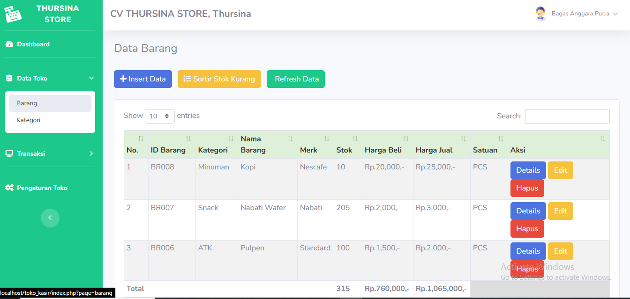
Task: Sort by Stok column sort icon
Action: (x=355, y=139)
